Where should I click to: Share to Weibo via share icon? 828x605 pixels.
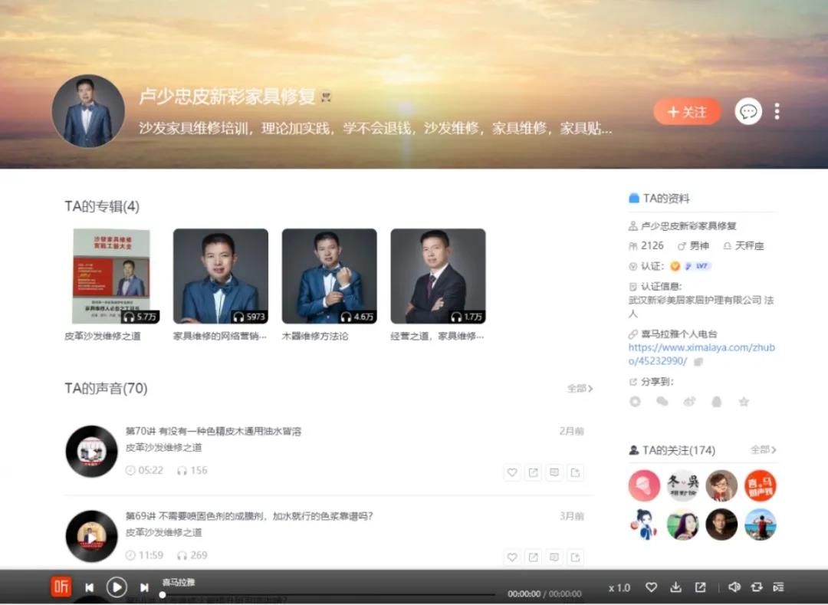pos(689,402)
